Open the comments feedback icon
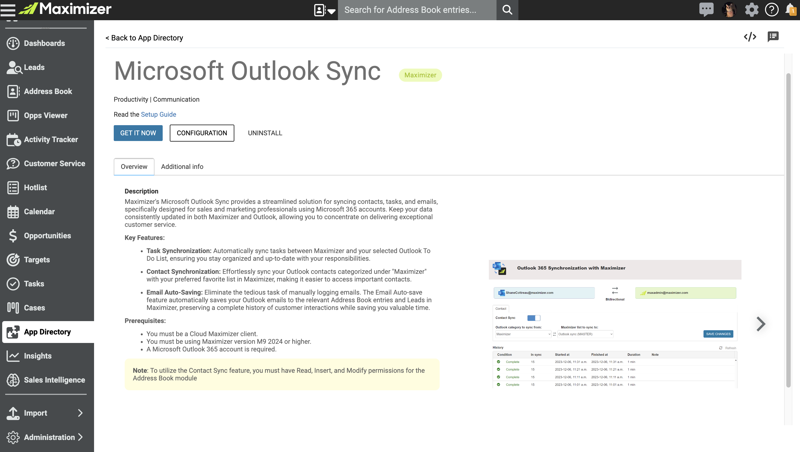 coord(773,37)
